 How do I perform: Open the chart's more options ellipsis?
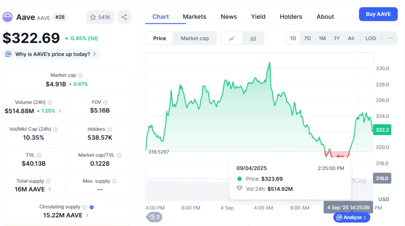(390, 38)
